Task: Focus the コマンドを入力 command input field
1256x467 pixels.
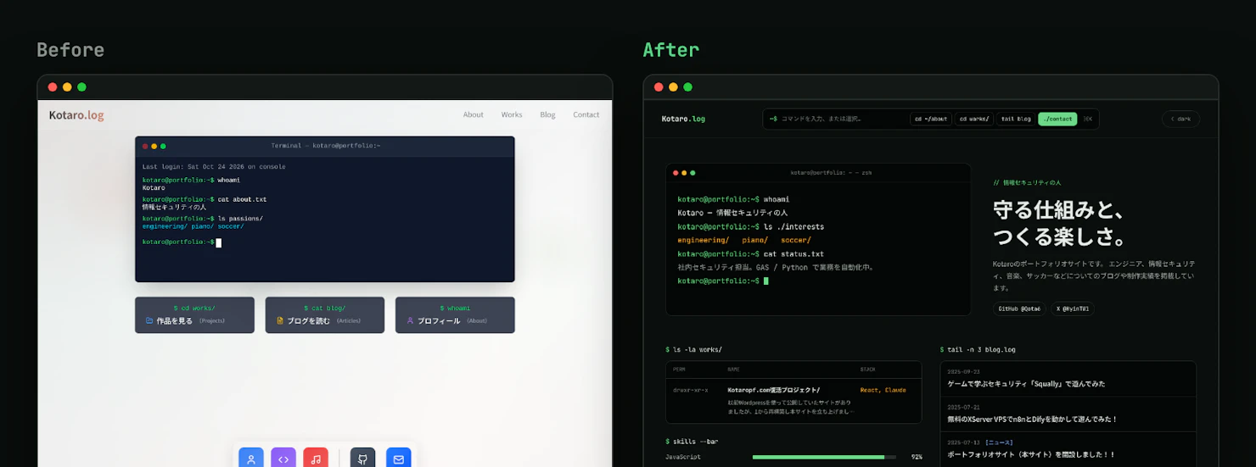Action: 834,119
